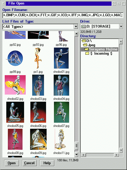This screenshot has width=127, height=170.
Task: Select the shrobo04.jpg thumbnail
Action: pyautogui.click(x=61, y=85)
